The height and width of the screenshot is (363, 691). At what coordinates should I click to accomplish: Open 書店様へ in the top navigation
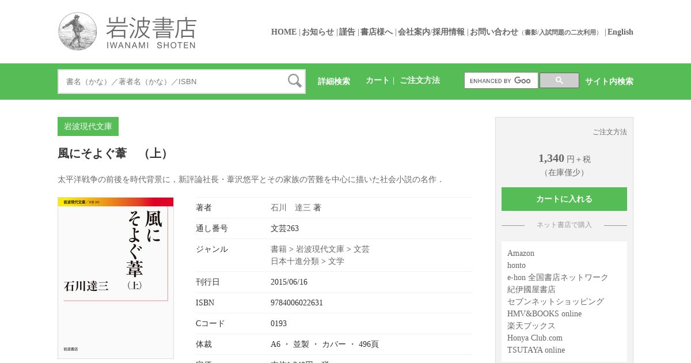(377, 32)
